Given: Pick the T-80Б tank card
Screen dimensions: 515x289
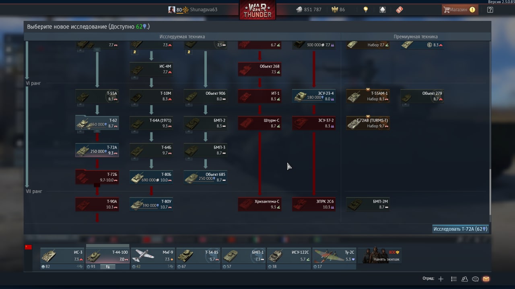Looking at the screenshot, I should (151, 177).
